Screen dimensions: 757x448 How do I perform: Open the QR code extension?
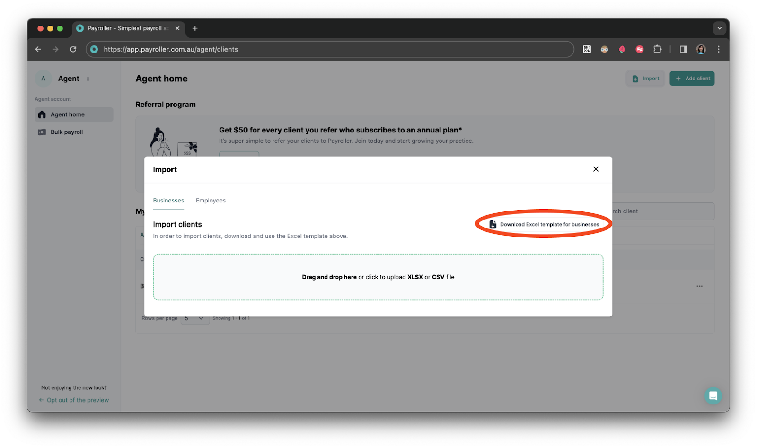pyautogui.click(x=587, y=49)
